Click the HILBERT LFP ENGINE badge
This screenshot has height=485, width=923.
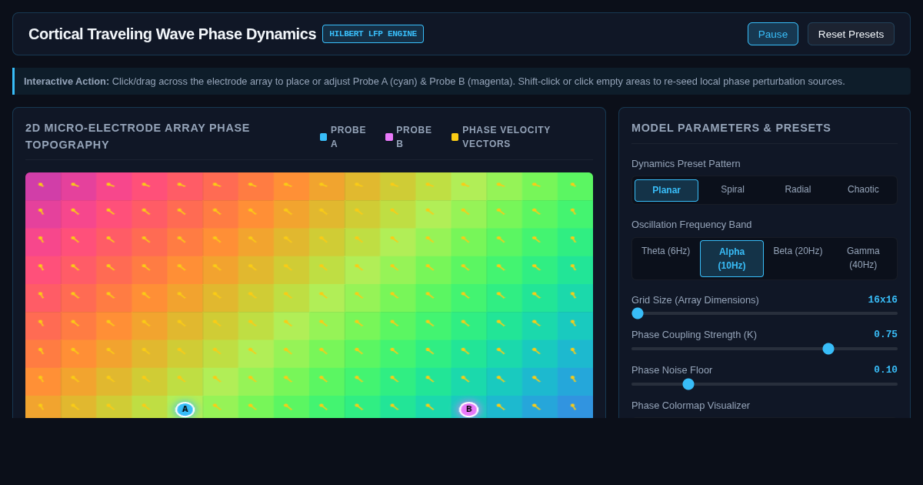373,34
